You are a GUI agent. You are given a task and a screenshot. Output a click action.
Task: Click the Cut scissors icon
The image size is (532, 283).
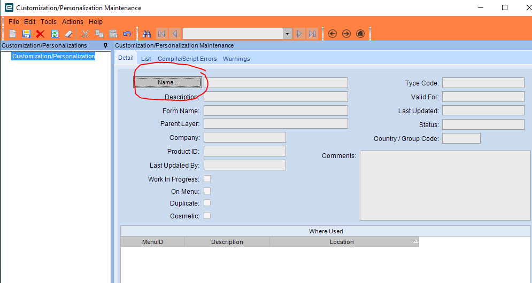[85, 34]
